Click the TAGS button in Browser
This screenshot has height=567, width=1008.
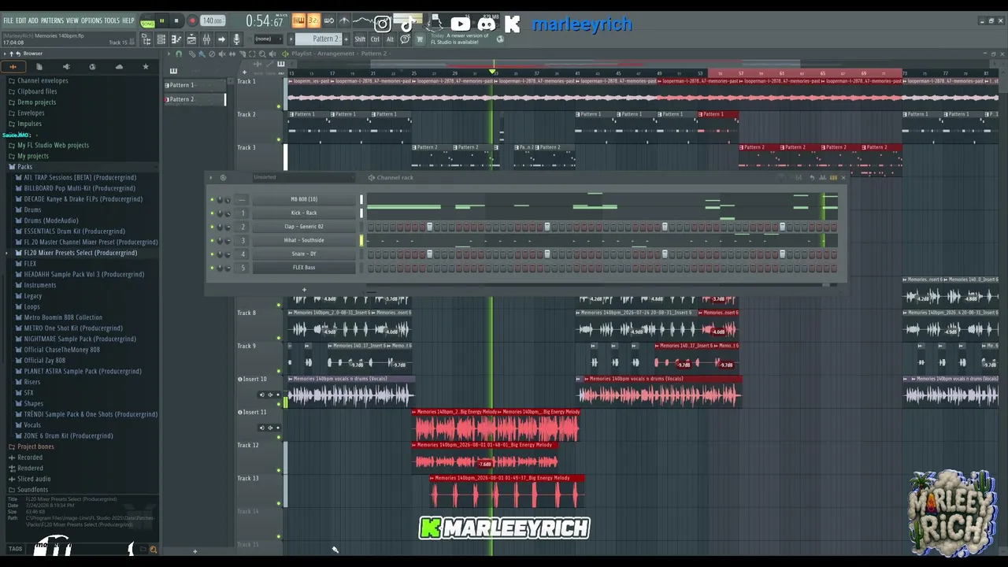point(15,549)
